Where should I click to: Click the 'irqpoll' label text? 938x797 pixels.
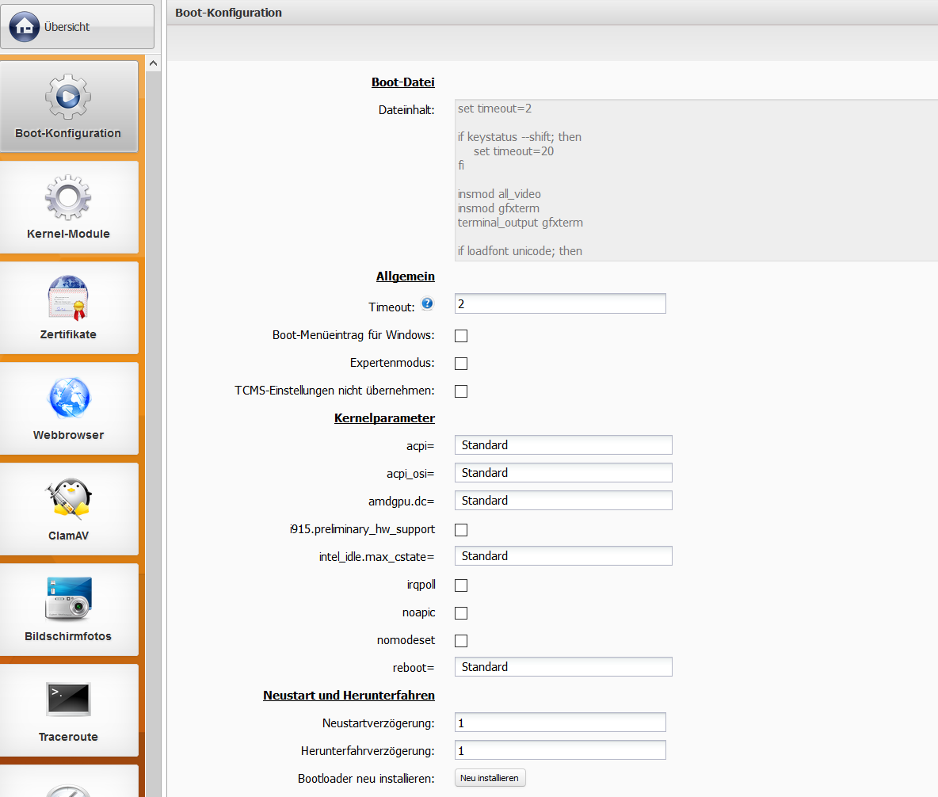pos(421,585)
